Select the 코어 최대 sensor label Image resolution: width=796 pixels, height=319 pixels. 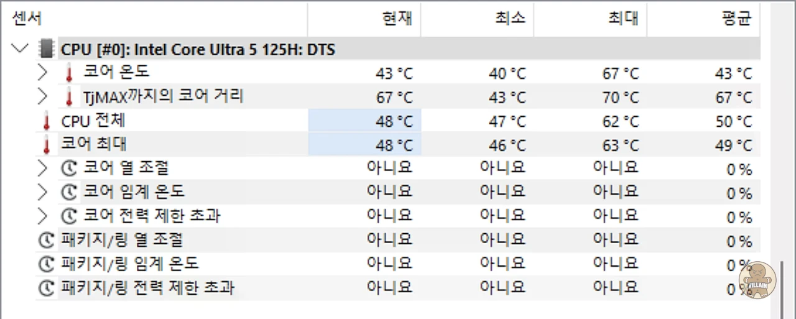point(93,144)
